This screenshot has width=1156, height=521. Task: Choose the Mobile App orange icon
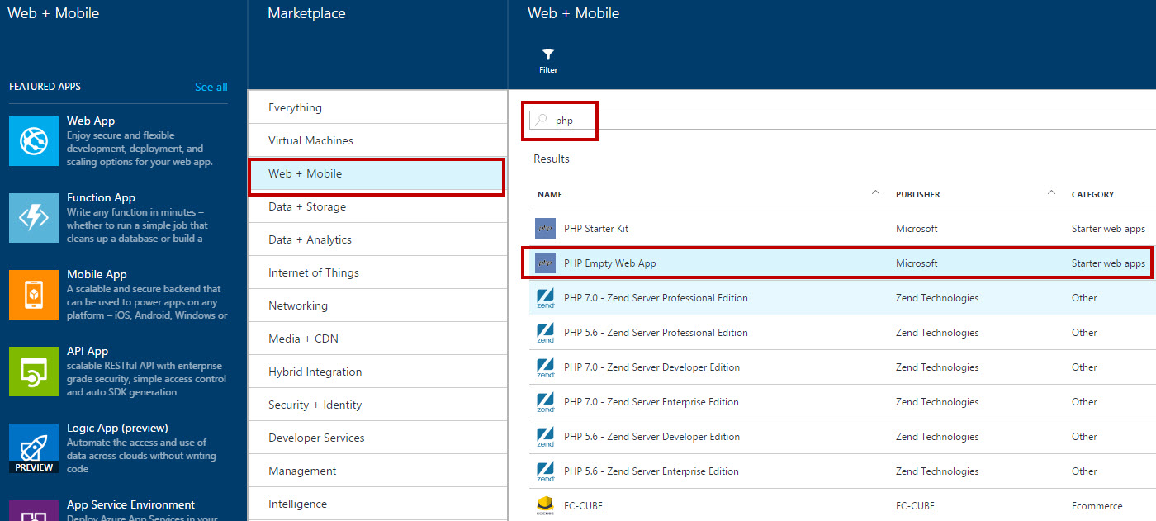pyautogui.click(x=34, y=295)
